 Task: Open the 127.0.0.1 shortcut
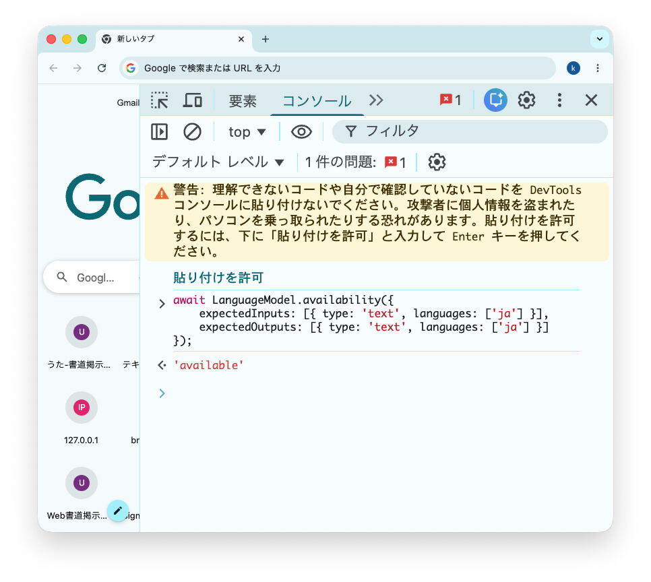coord(82,418)
